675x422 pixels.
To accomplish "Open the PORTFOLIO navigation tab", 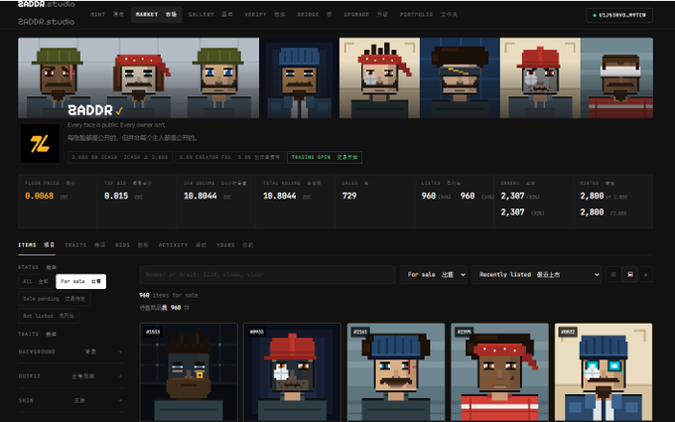I will (429, 14).
